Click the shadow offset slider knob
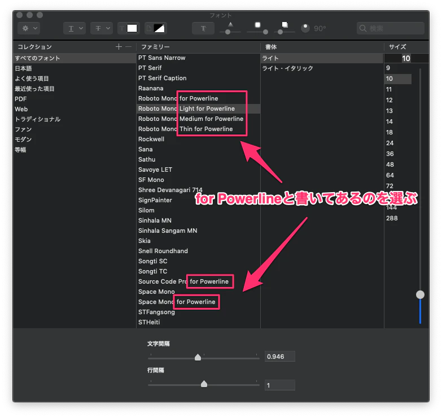 (280, 32)
